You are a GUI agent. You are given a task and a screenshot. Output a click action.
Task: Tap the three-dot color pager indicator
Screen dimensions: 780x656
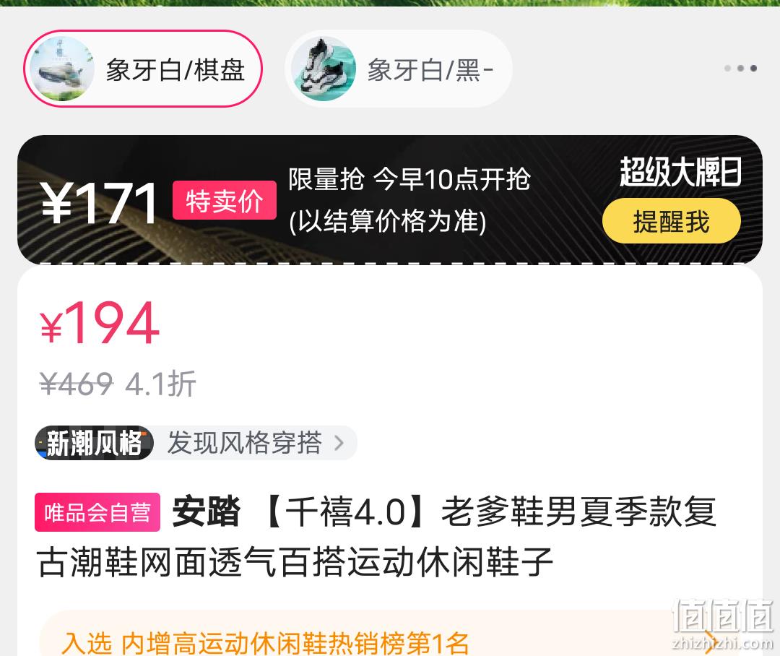(741, 68)
